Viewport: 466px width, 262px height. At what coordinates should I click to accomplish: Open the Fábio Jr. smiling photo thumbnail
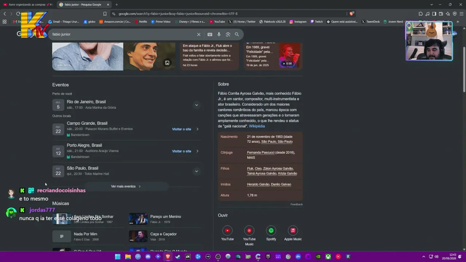149,56
